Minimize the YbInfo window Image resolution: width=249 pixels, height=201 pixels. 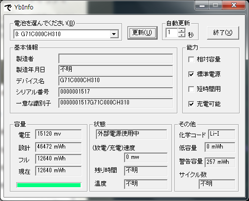coord(202,5)
